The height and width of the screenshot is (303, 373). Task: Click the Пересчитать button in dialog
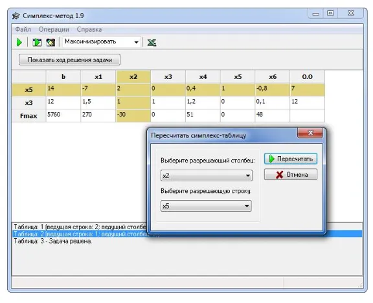291,159
